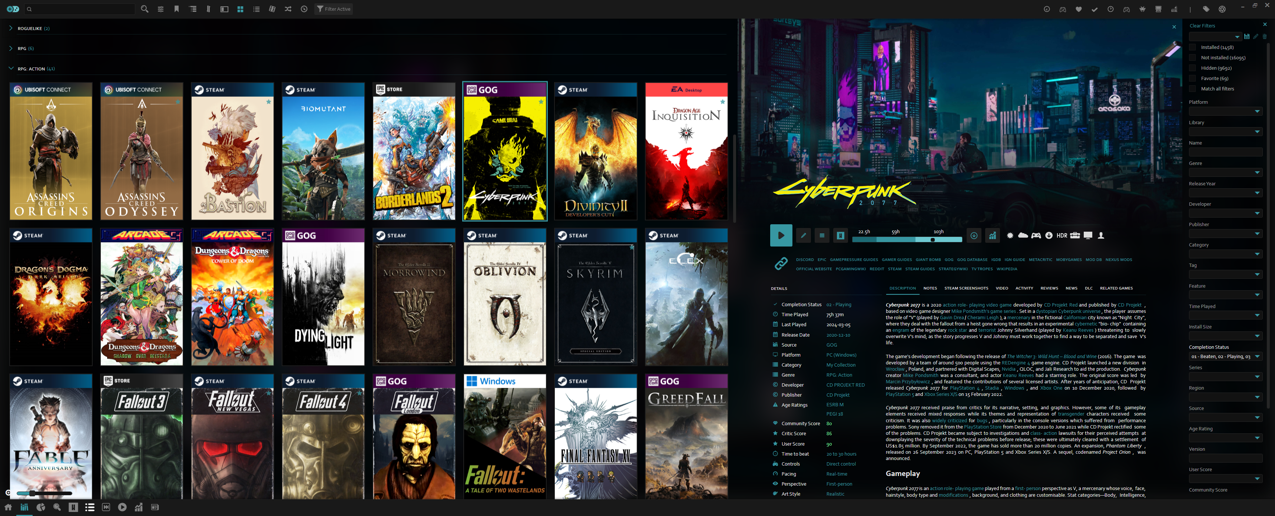This screenshot has height=516, width=1275.
Task: Enable the Installed (1458) filter checkbox
Action: tap(1192, 47)
